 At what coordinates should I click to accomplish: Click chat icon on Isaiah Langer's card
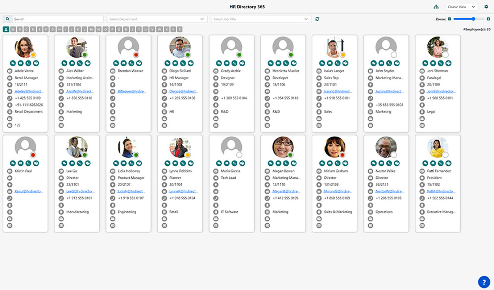(322, 63)
